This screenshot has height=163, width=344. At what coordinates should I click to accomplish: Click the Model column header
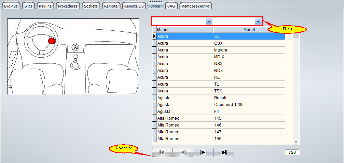coord(249,29)
